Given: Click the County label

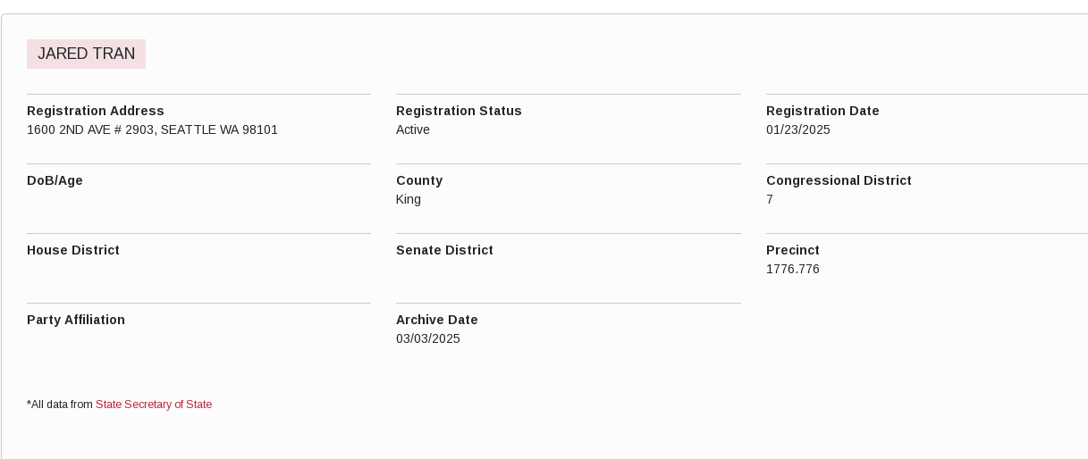Looking at the screenshot, I should [419, 180].
